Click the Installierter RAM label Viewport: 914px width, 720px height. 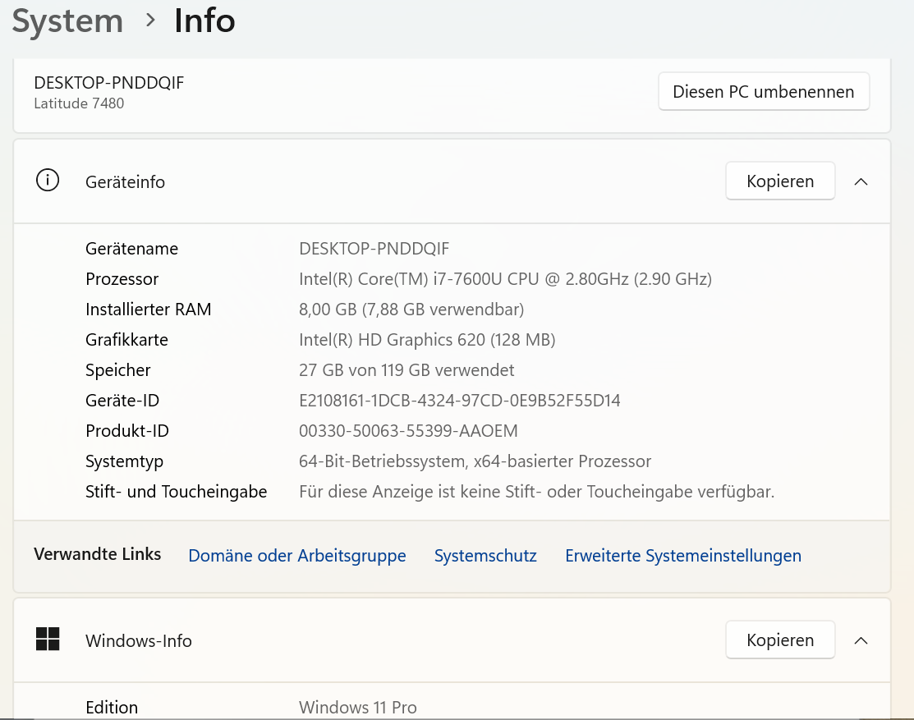coord(148,310)
